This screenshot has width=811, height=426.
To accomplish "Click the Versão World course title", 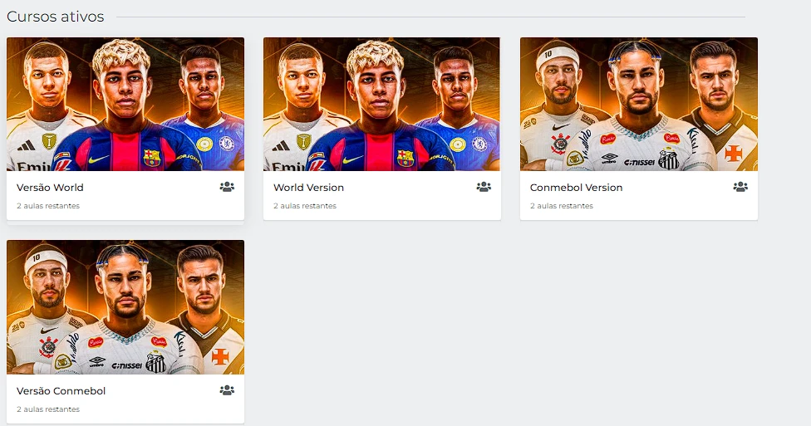I will click(x=50, y=188).
